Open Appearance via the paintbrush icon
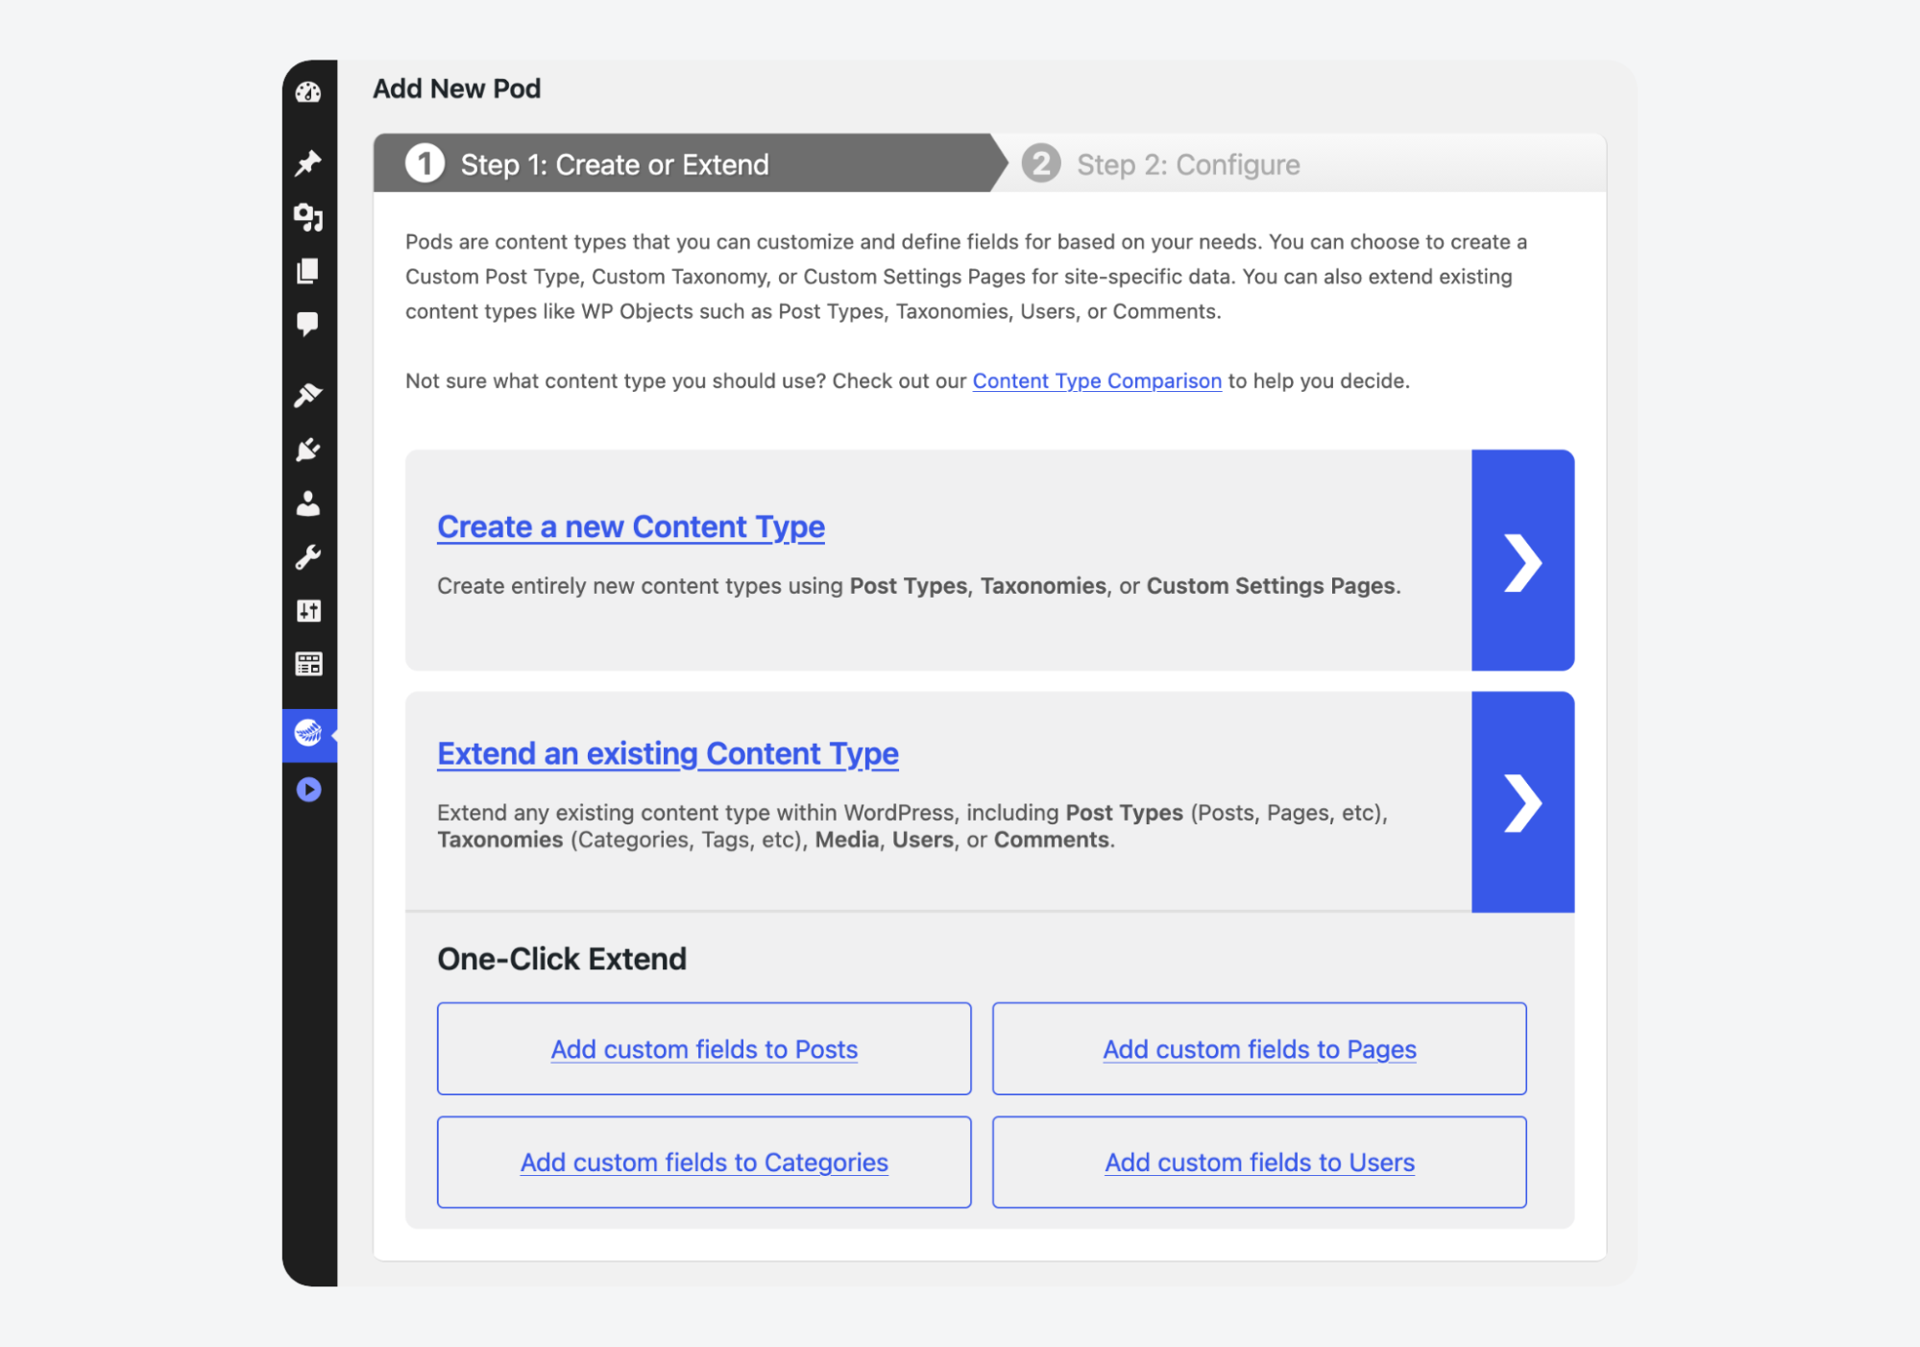This screenshot has width=1920, height=1347. pos(308,395)
